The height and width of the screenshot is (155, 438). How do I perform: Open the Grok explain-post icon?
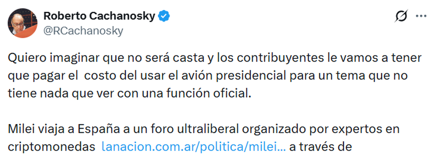402,16
